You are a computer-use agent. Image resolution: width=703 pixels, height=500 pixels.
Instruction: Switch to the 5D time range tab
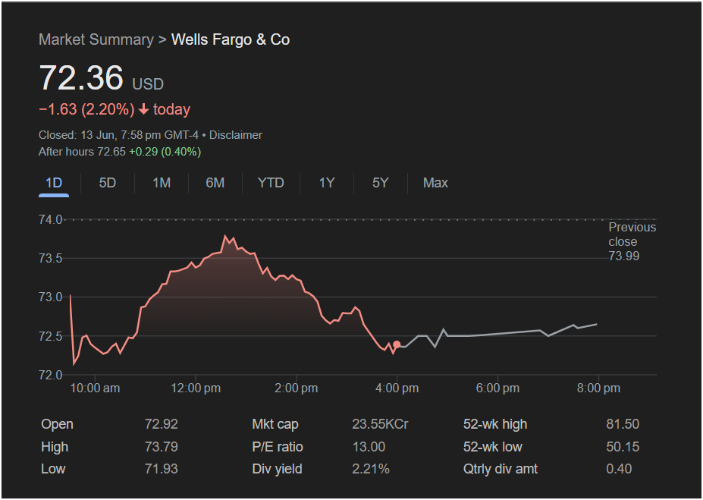click(107, 183)
